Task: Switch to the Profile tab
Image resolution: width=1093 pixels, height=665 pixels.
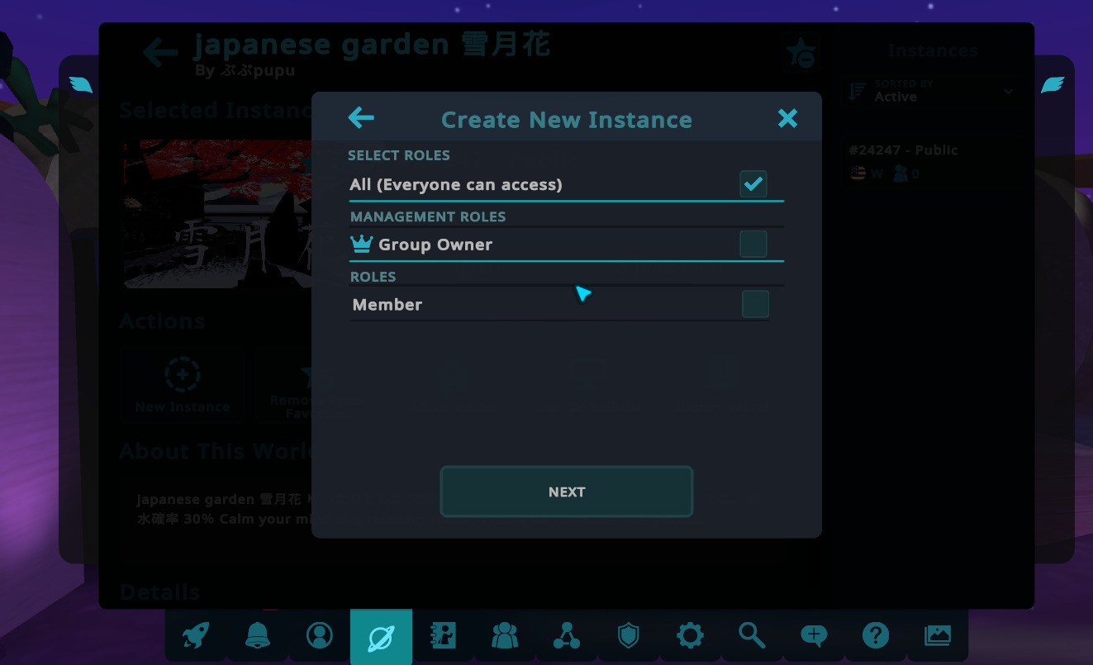Action: click(319, 636)
